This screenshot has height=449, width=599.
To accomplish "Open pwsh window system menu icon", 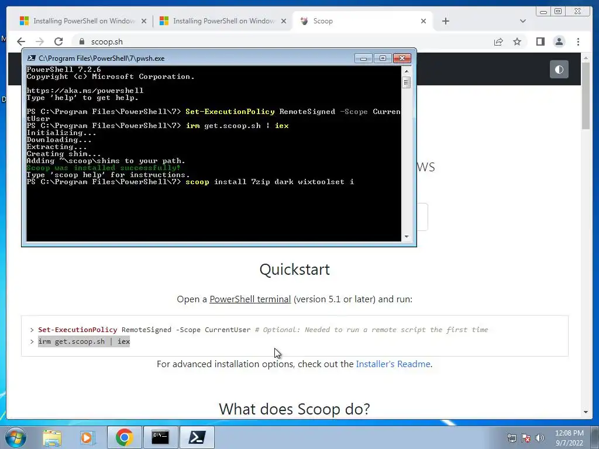I will [x=32, y=58].
